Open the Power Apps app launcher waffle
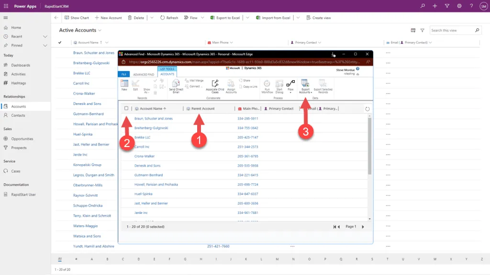Screen dimensions: 490x275 point(6,6)
